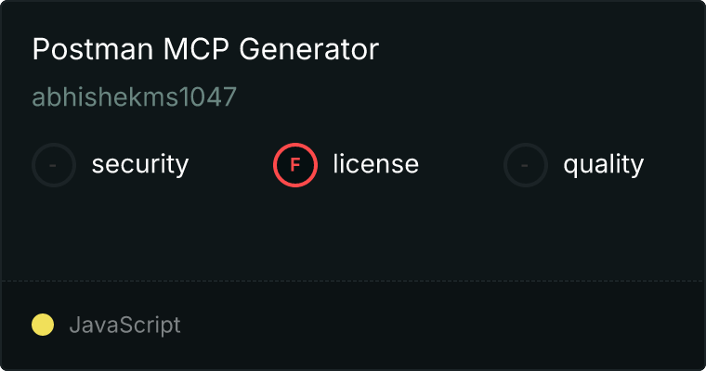The height and width of the screenshot is (371, 706).
Task: Click the dash inside quality badge
Action: (x=525, y=165)
